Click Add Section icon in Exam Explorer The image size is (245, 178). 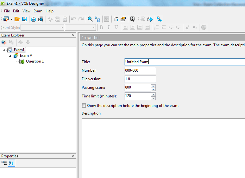tap(4, 42)
